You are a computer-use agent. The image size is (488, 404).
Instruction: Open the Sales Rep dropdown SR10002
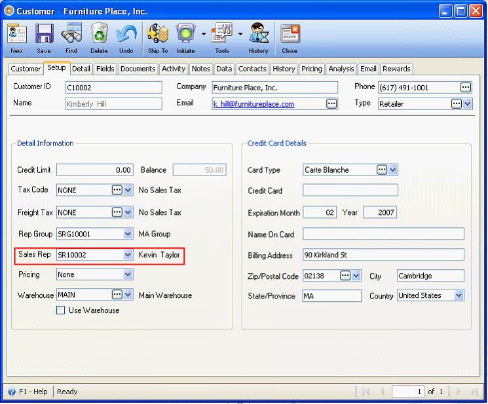(x=128, y=255)
